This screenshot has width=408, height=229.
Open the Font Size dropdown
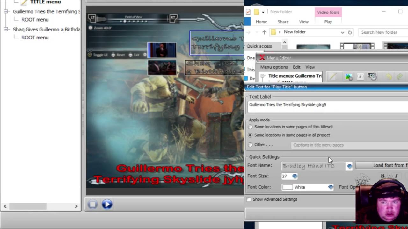(x=295, y=176)
